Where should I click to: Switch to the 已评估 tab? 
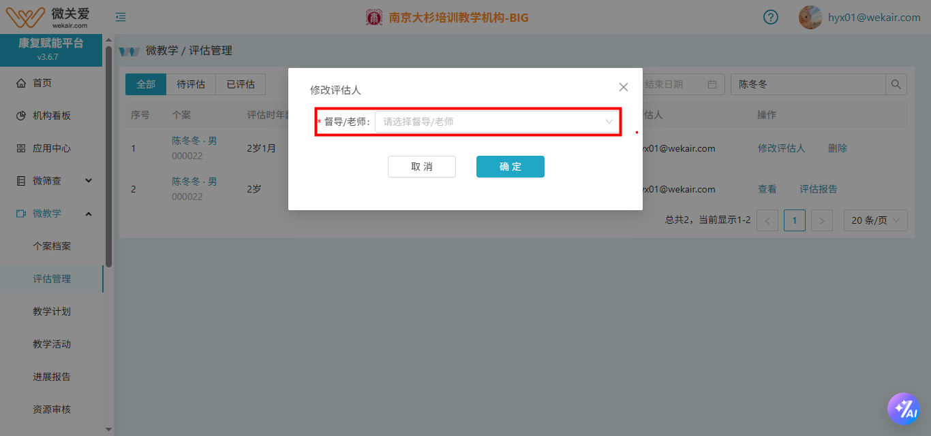[241, 84]
